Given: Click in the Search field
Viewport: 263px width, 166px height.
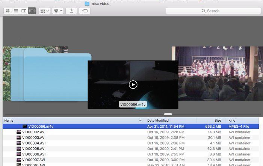Looking at the screenshot, I should [213, 11].
